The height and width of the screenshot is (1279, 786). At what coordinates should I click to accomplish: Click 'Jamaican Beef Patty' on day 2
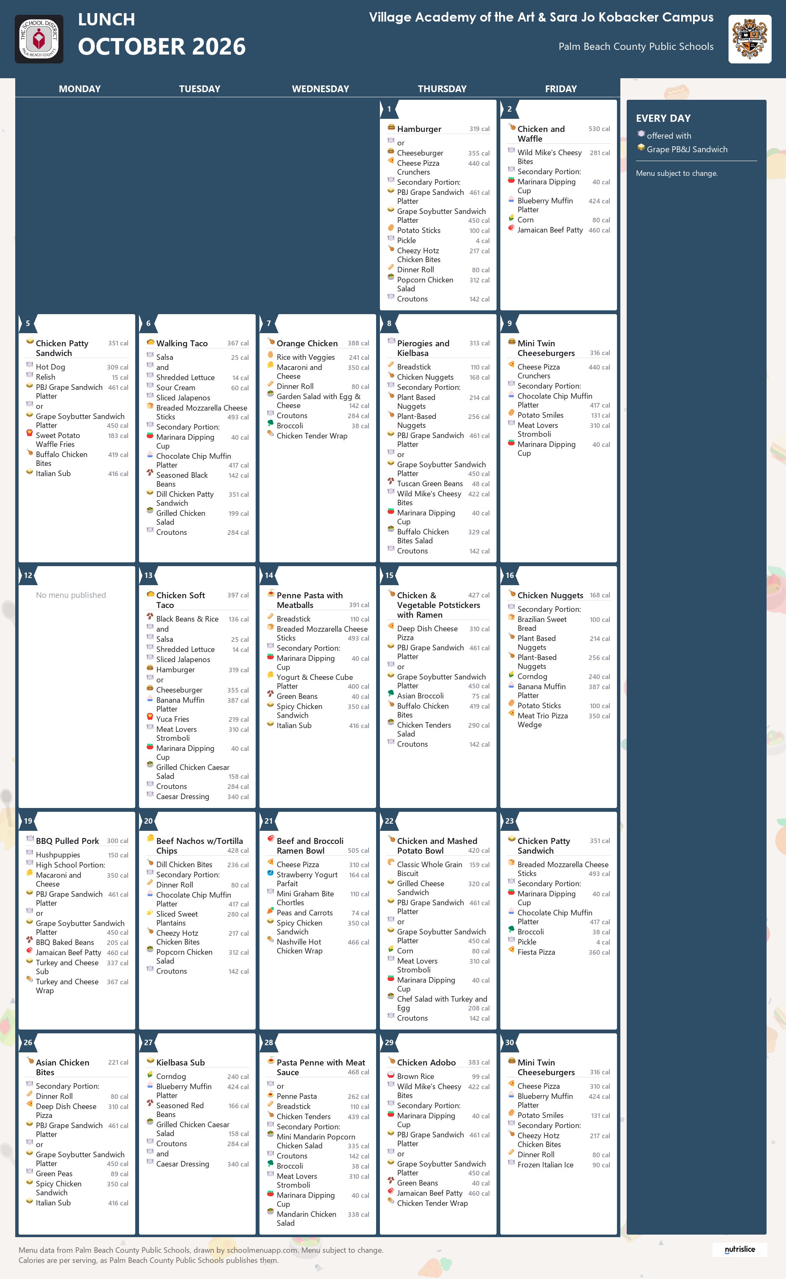click(x=550, y=230)
